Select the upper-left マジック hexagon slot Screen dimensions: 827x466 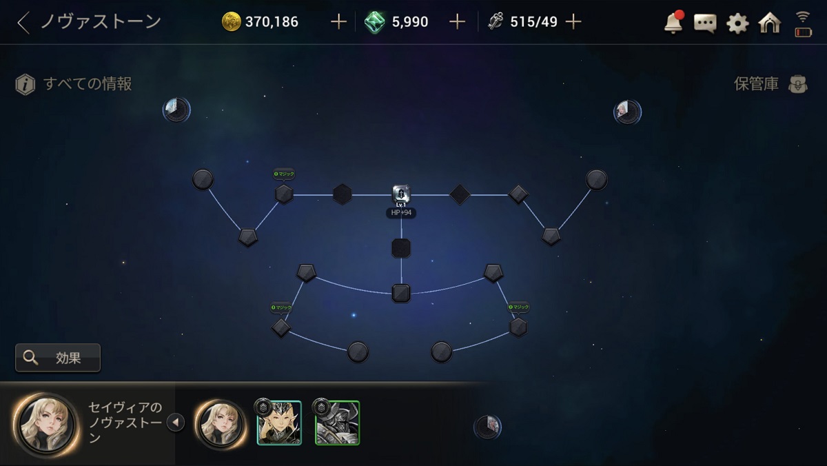(x=284, y=194)
